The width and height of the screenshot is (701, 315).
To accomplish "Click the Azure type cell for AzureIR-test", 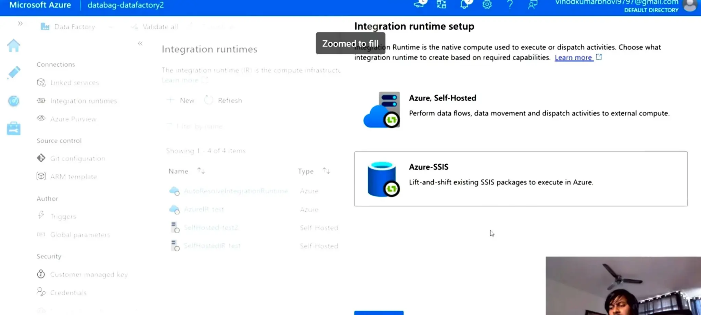I will (x=309, y=209).
